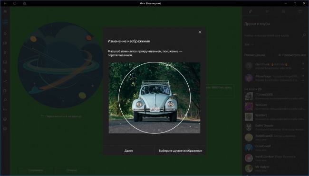Image resolution: width=309 pixels, height=176 pixels.
Task: Close the image change dialog
Action: coord(200,32)
